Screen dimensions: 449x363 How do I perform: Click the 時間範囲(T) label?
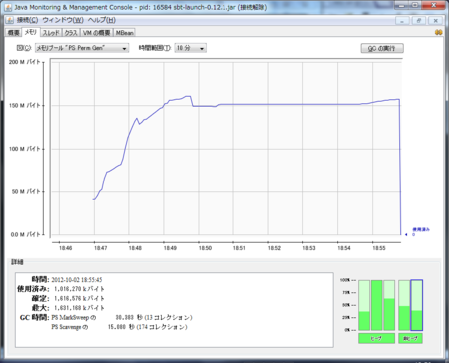pos(155,48)
